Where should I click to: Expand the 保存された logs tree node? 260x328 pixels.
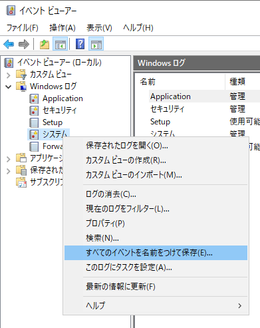(9, 171)
